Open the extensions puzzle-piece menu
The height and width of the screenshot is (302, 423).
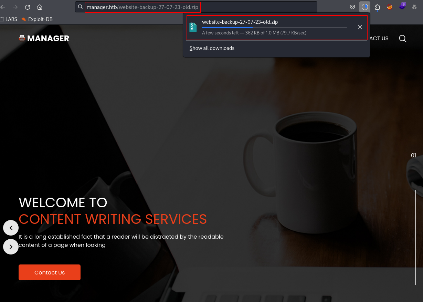pyautogui.click(x=377, y=7)
